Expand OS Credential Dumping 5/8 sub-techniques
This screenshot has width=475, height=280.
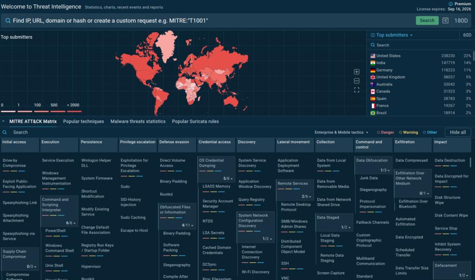[x=228, y=178]
